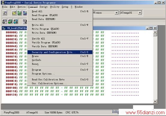166x116 pixels.
Task: Choose Write Data (EEPROM)
Action: (60, 33)
